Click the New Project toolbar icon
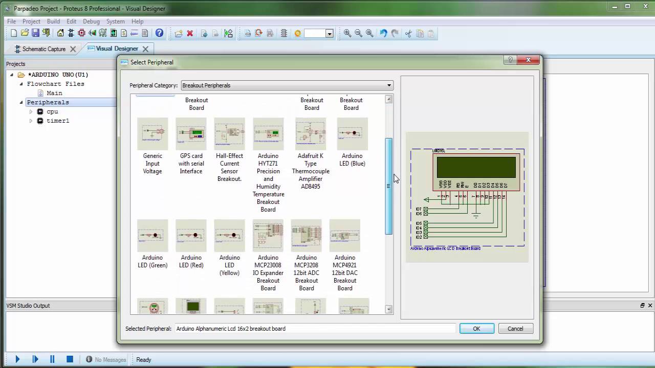Screen dimensions: 655x368 pos(14,33)
